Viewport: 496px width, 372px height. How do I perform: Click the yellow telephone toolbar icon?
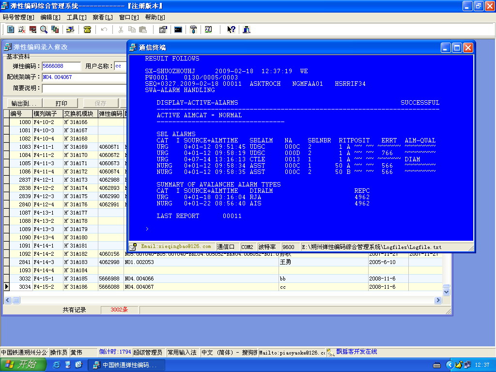(x=87, y=30)
